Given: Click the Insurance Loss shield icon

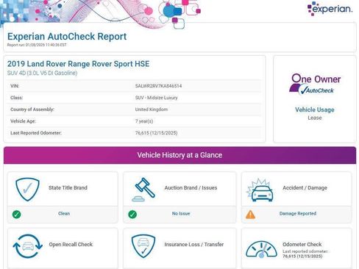Looking at the screenshot, I should (x=143, y=246).
